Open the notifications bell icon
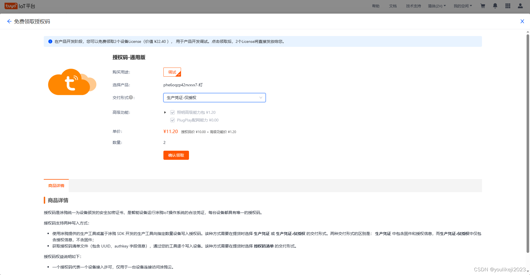Viewport: 530px width, 275px height. [x=495, y=6]
